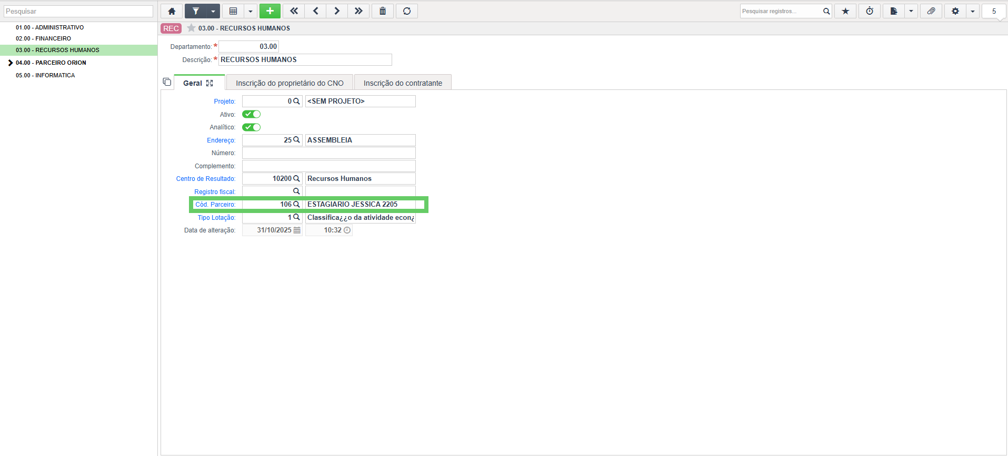Open grid view dropdown arrow
Image resolution: width=1008 pixels, height=456 pixels.
(251, 11)
